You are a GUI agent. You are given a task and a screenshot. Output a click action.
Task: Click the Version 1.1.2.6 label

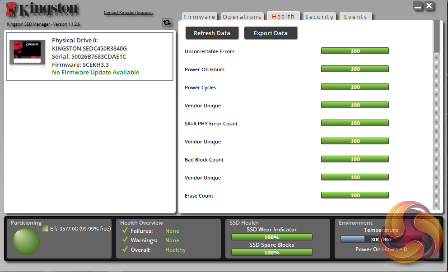coord(66,24)
